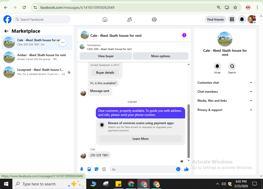
Task: Open the Cale 4bed 3bath conversation
Action: (x=37, y=42)
